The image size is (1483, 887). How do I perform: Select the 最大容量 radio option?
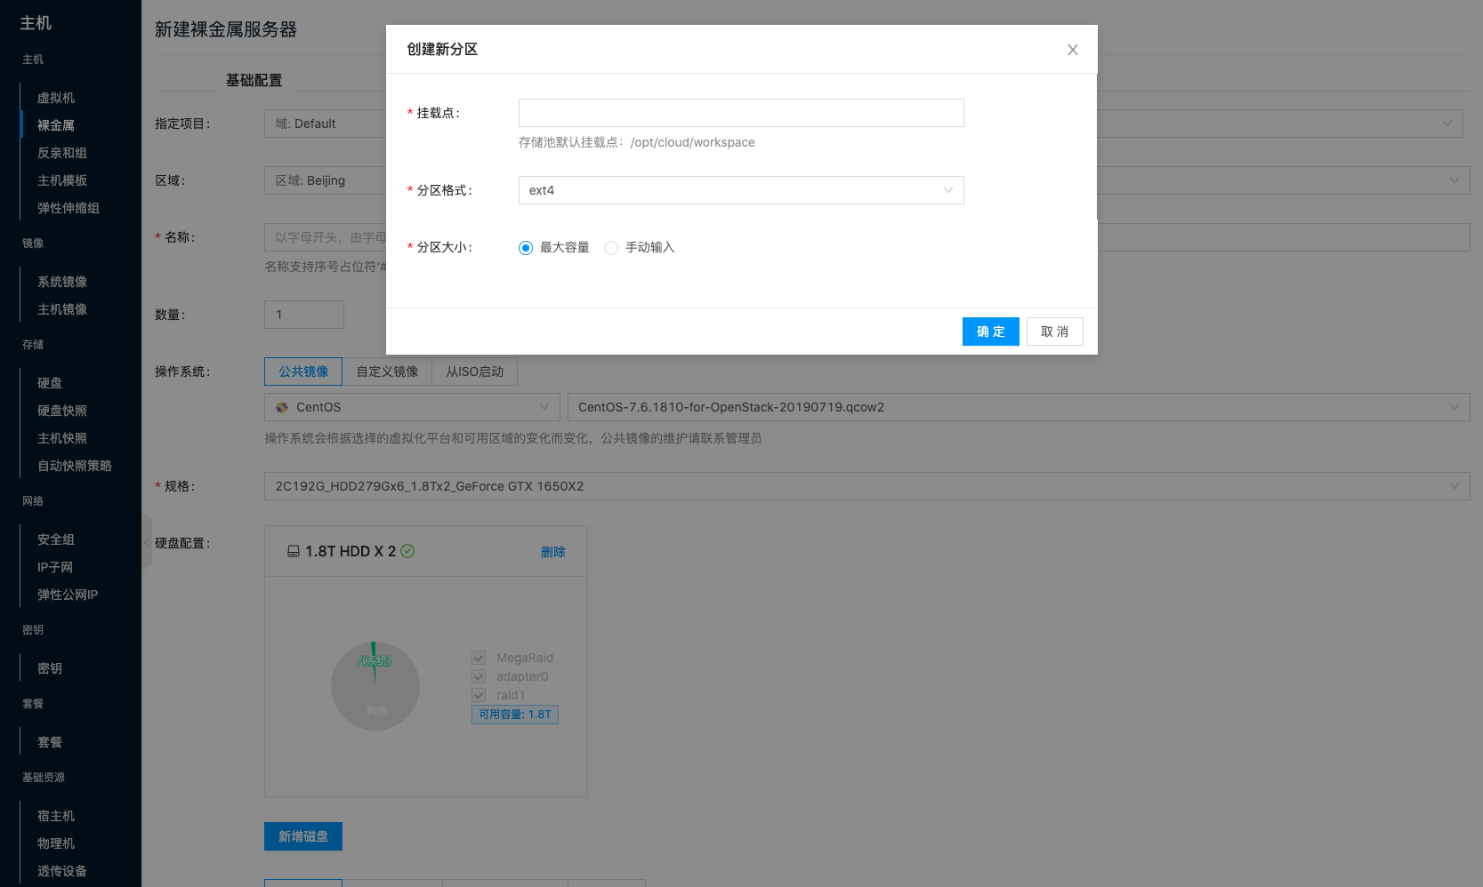tap(526, 248)
